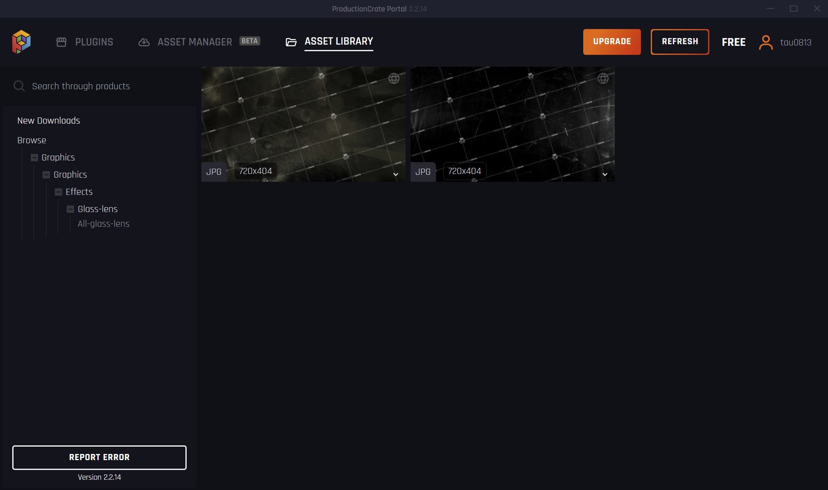Expand download options on the first JPG asset
This screenshot has height=490, width=828.
coord(395,174)
